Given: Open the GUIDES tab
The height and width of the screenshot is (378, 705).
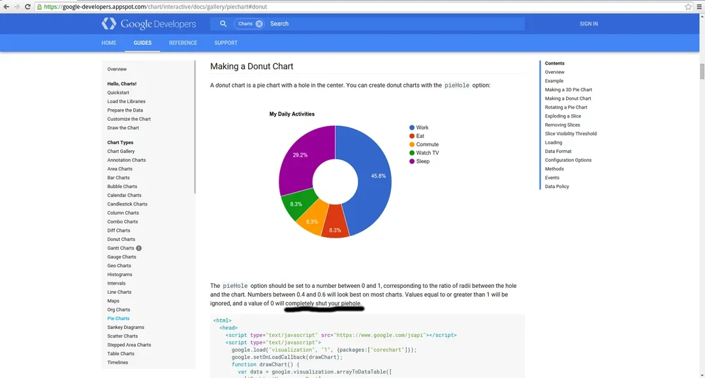Looking at the screenshot, I should click(142, 42).
